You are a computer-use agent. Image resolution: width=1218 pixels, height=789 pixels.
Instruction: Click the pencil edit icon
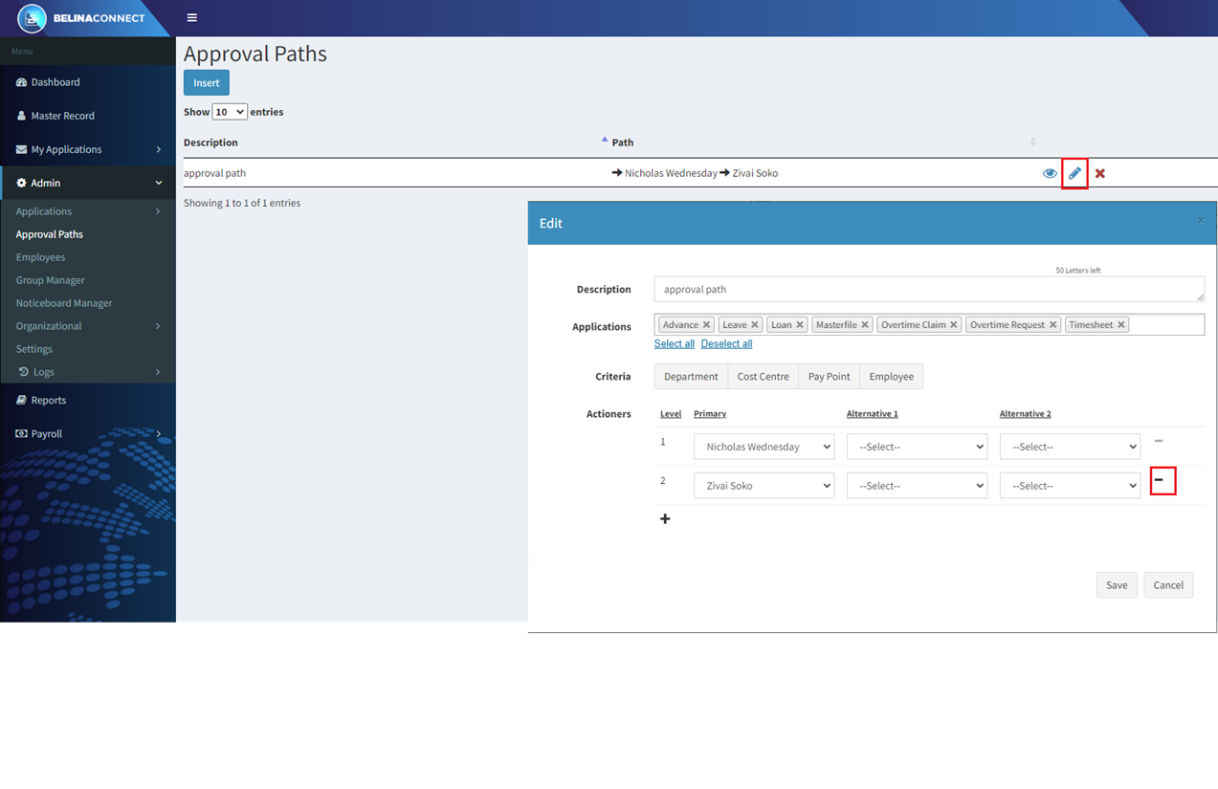[x=1074, y=174]
